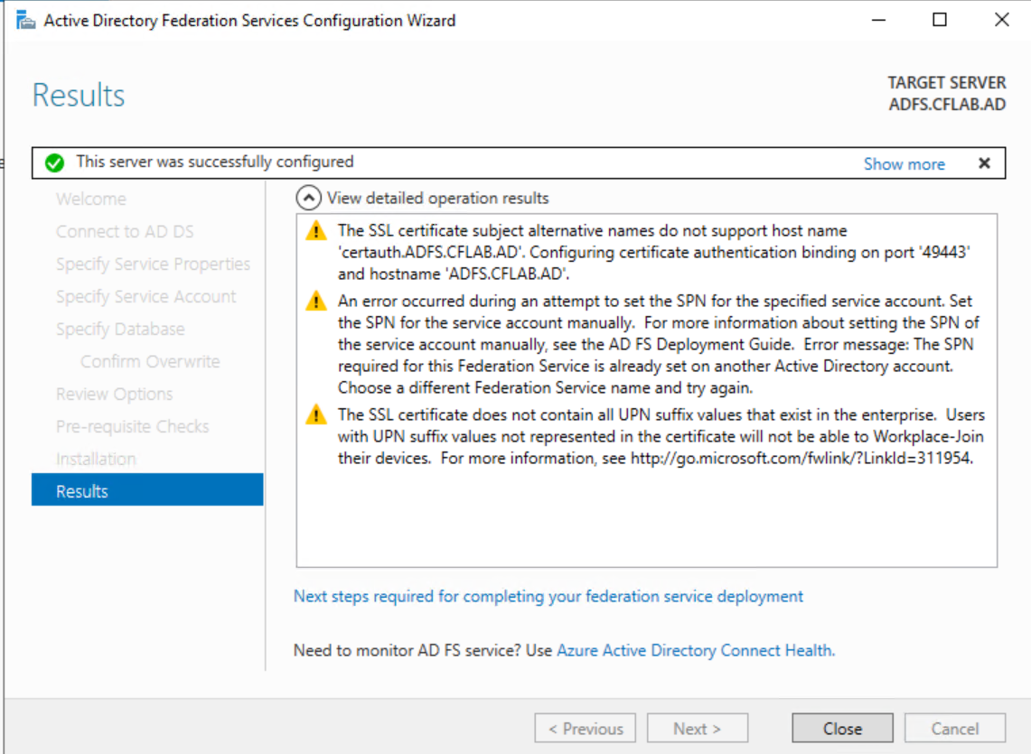This screenshot has width=1031, height=754.
Task: Click the Results page heading
Action: tap(79, 96)
